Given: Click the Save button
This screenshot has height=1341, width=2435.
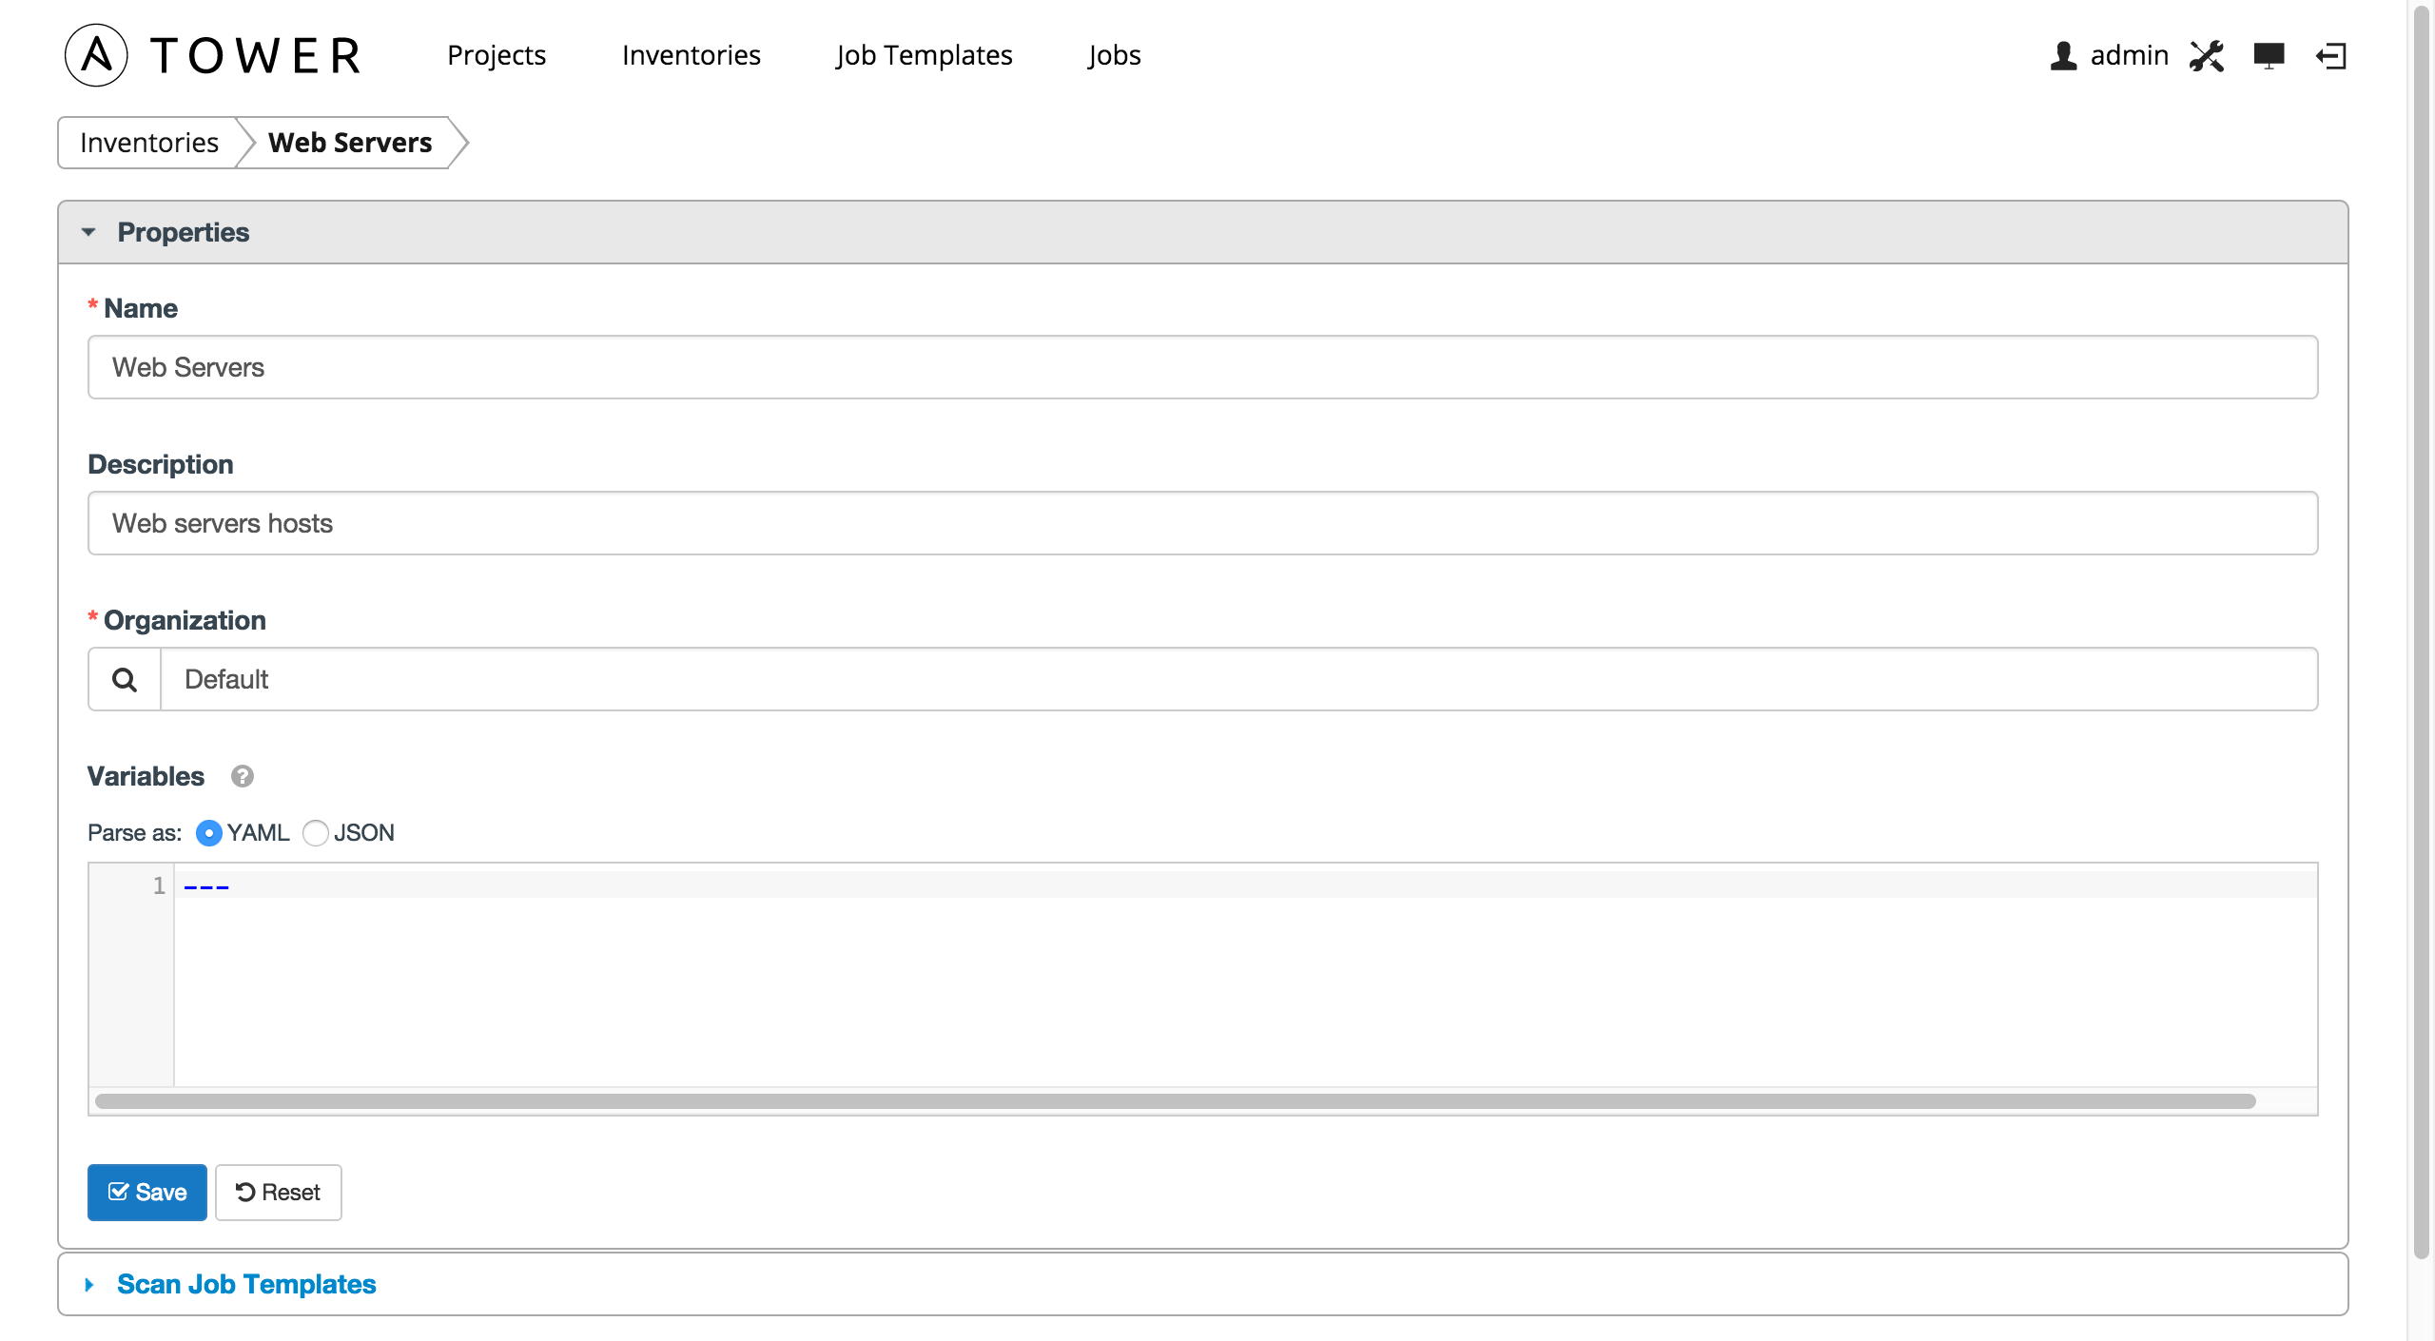Looking at the screenshot, I should [148, 1191].
